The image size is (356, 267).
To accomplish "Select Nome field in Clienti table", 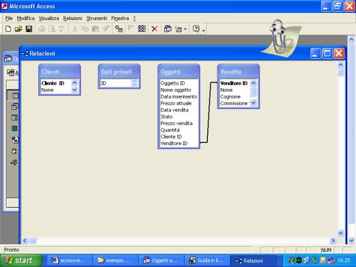I will coord(48,90).
